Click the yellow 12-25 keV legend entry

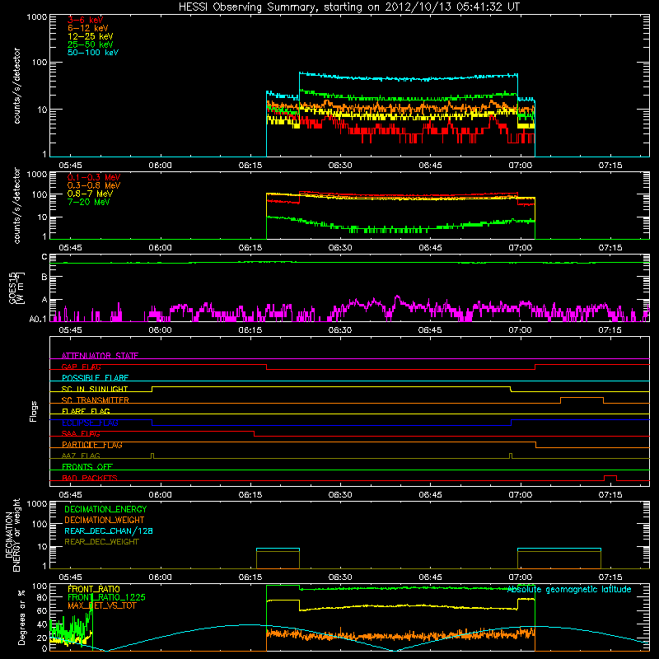click(91, 36)
